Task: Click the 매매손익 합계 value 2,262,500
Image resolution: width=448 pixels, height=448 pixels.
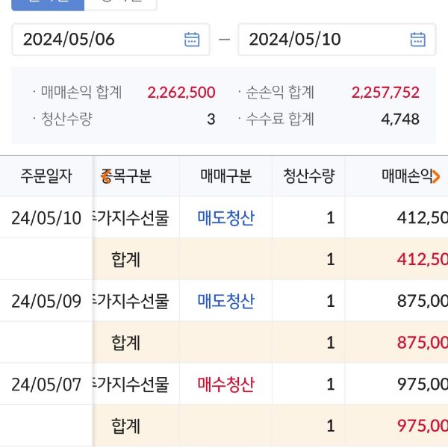Action: click(181, 93)
